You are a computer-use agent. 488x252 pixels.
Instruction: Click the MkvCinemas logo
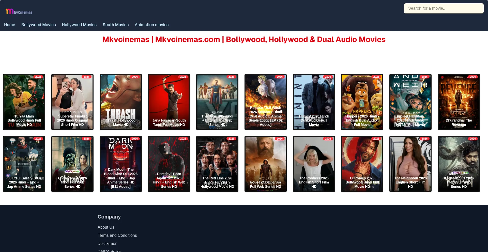tap(19, 11)
